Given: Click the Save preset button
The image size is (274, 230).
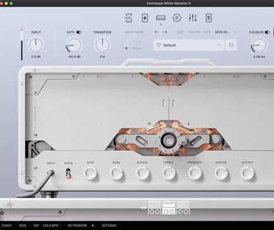Looking at the screenshot, I should click(x=207, y=32).
